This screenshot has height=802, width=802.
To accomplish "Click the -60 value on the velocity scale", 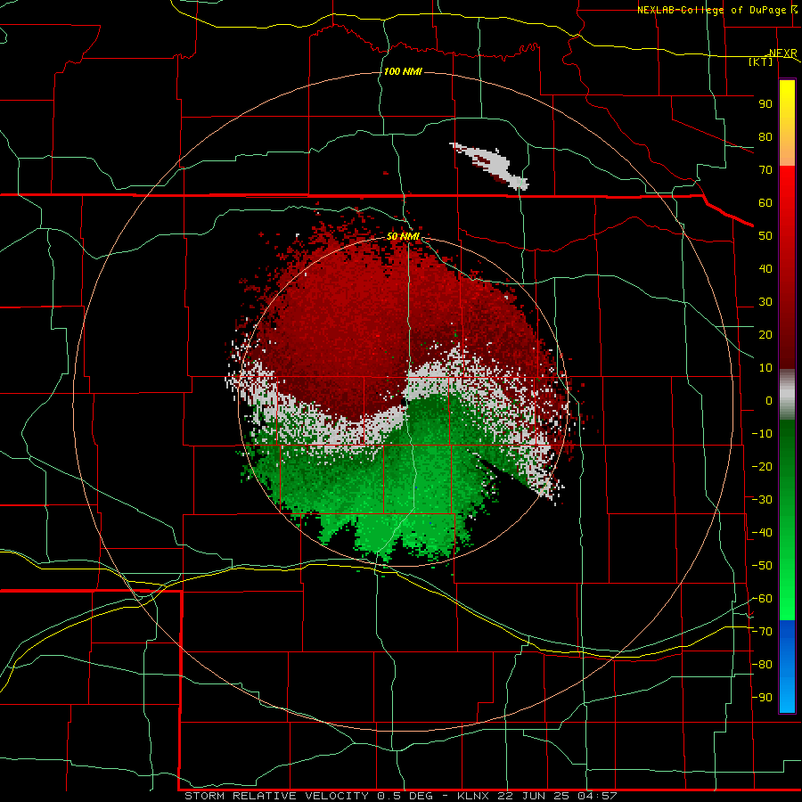I will pos(762,599).
